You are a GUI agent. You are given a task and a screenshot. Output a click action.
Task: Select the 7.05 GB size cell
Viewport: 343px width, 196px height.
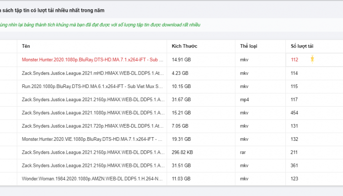pyautogui.click(x=180, y=126)
